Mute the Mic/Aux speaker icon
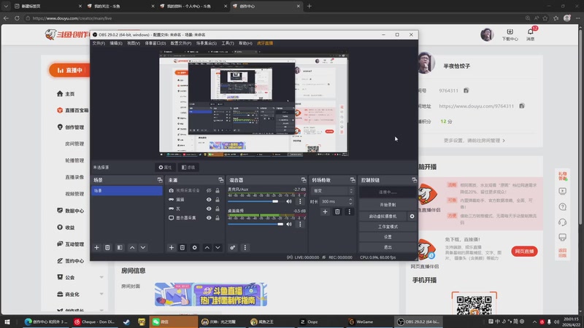The height and width of the screenshot is (328, 584). [x=288, y=202]
